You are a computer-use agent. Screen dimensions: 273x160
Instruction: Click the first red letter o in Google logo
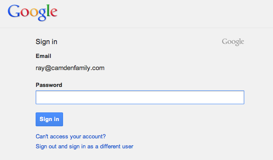[25, 13]
